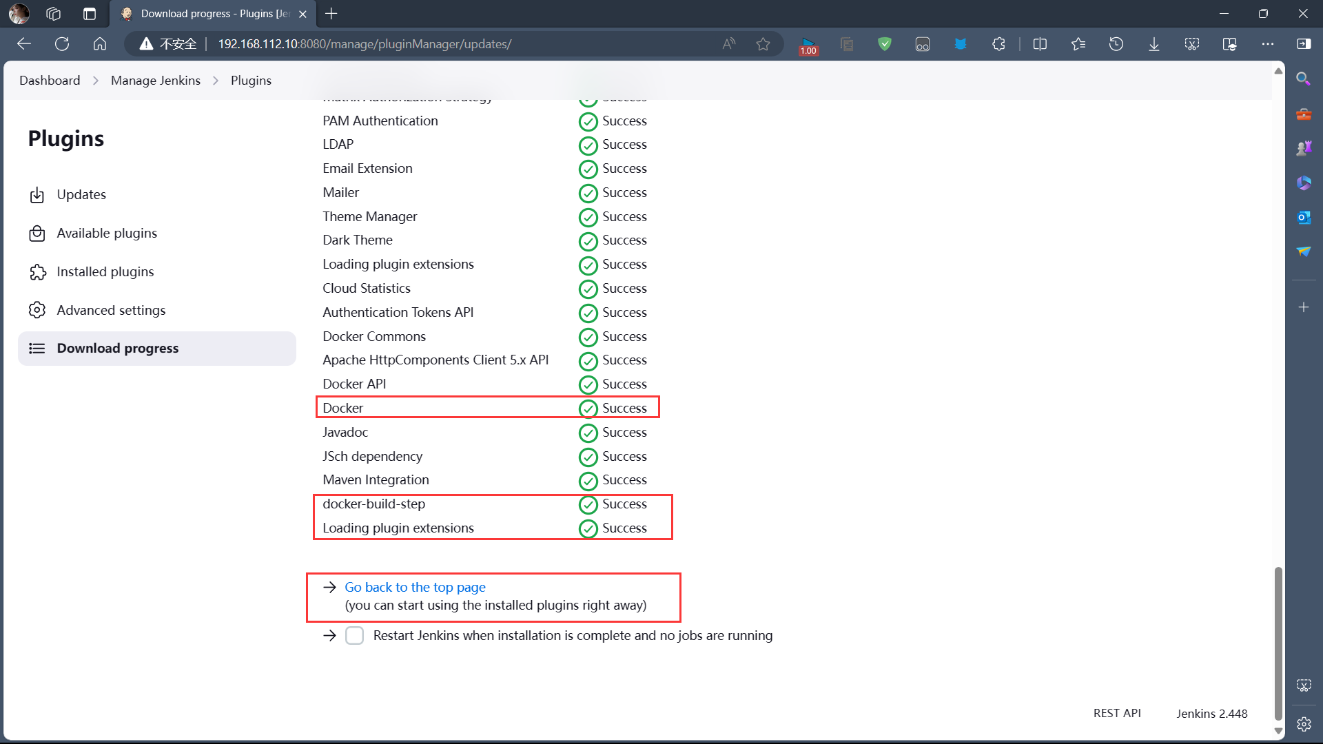Open the Web Capture tool
The image size is (1323, 744).
[x=1191, y=43]
